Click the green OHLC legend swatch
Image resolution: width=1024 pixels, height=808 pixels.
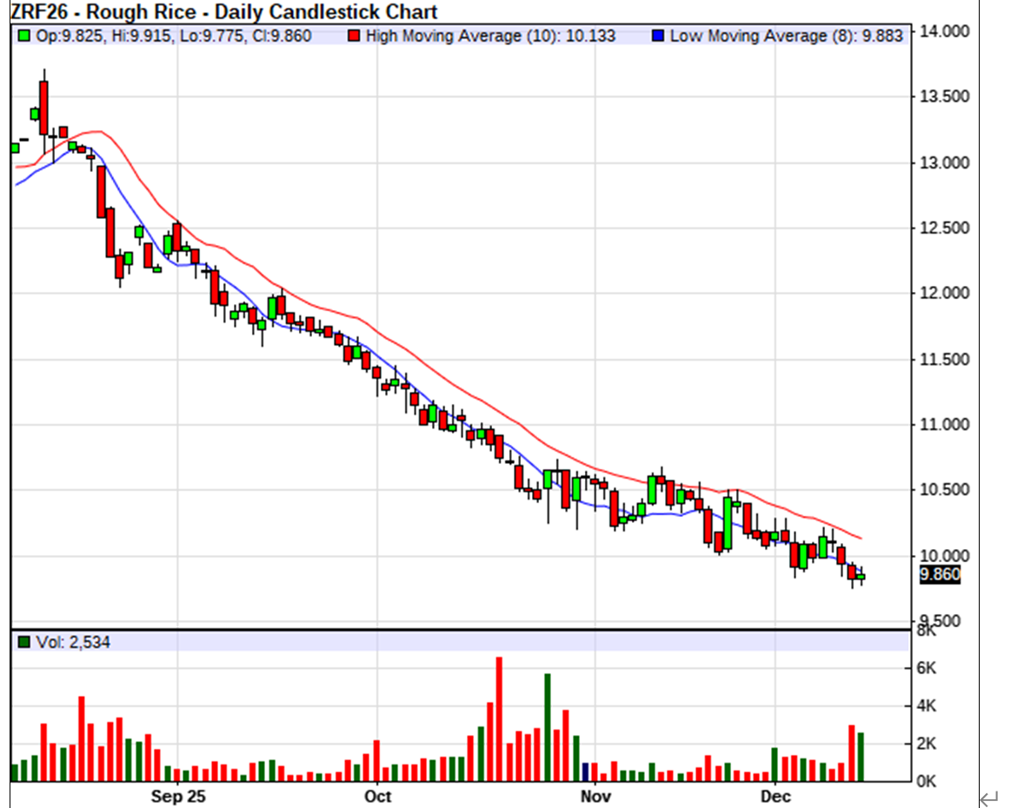pos(23,36)
